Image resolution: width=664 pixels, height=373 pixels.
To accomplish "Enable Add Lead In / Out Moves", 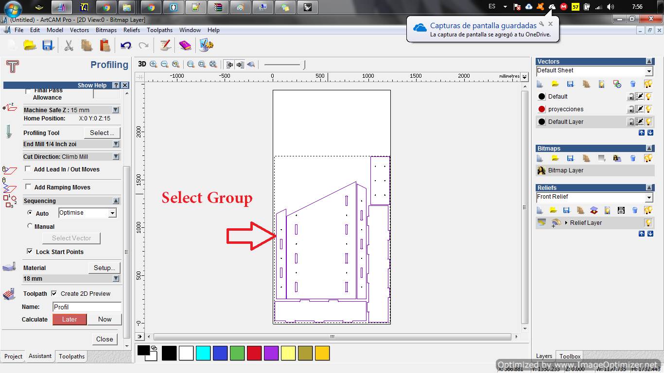I will (28, 169).
